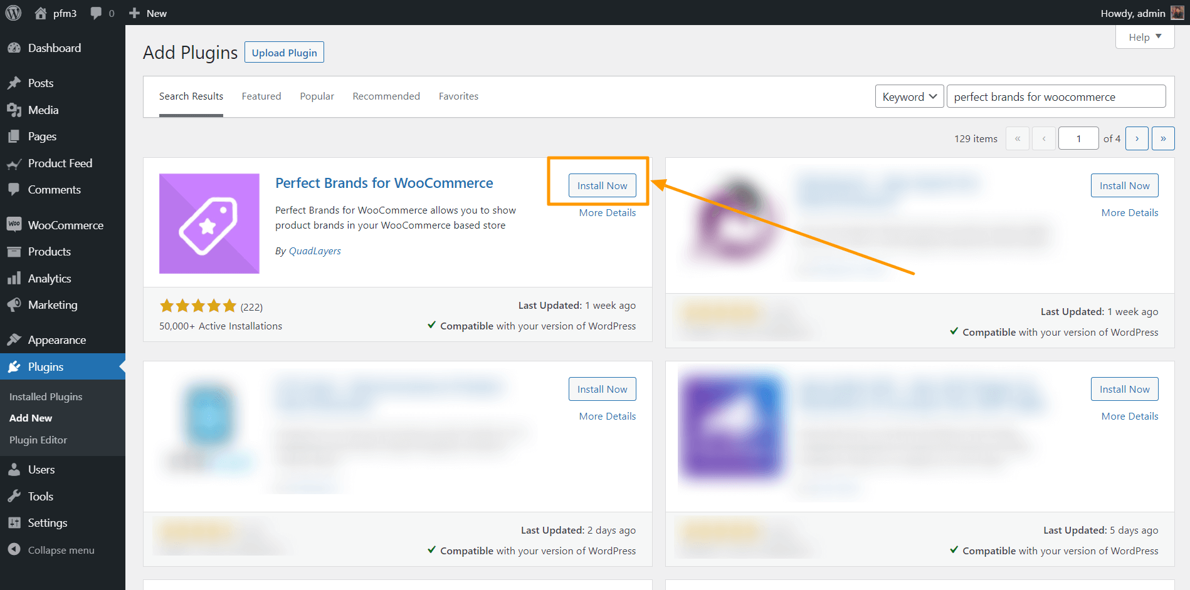
Task: Open More Details for Perfect Brands
Action: click(608, 213)
